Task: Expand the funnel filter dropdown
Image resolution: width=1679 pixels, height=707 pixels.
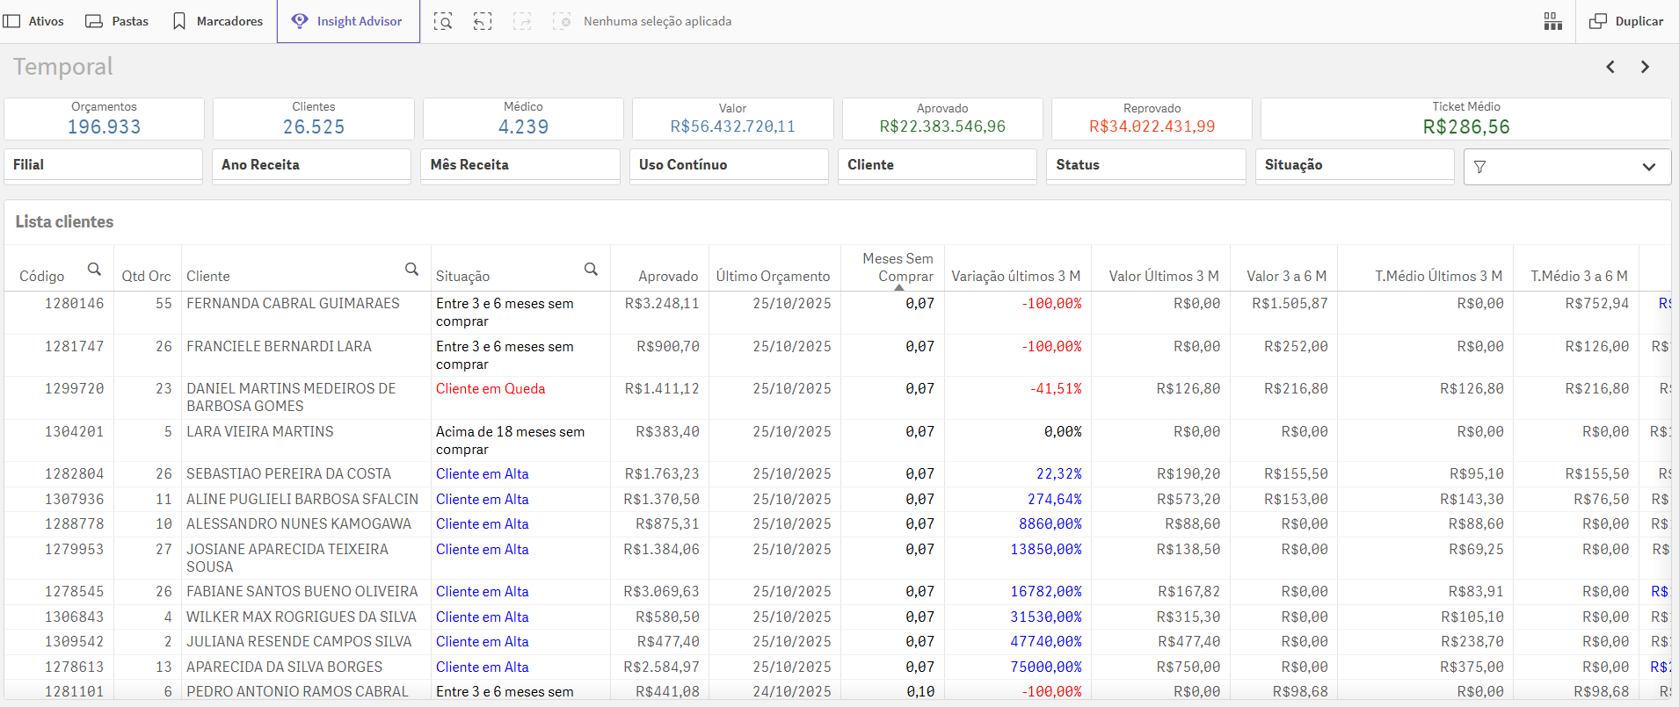Action: (1566, 167)
